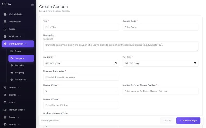Open Product Videos in the sidebar
The image size is (206, 128).
(x=18, y=110)
